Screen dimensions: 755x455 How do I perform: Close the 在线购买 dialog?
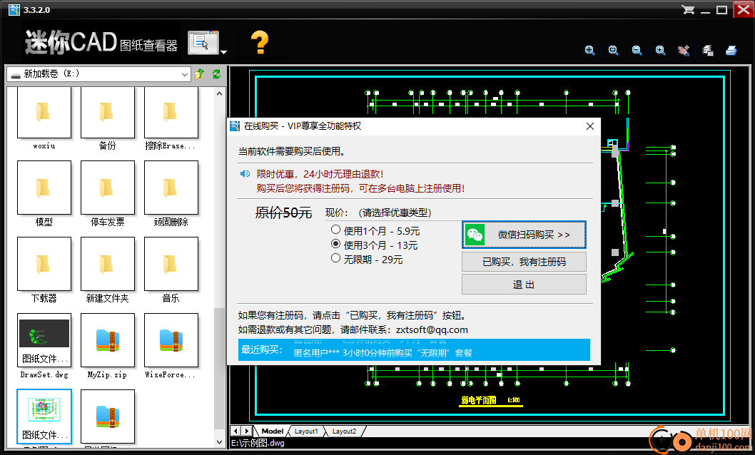(590, 126)
